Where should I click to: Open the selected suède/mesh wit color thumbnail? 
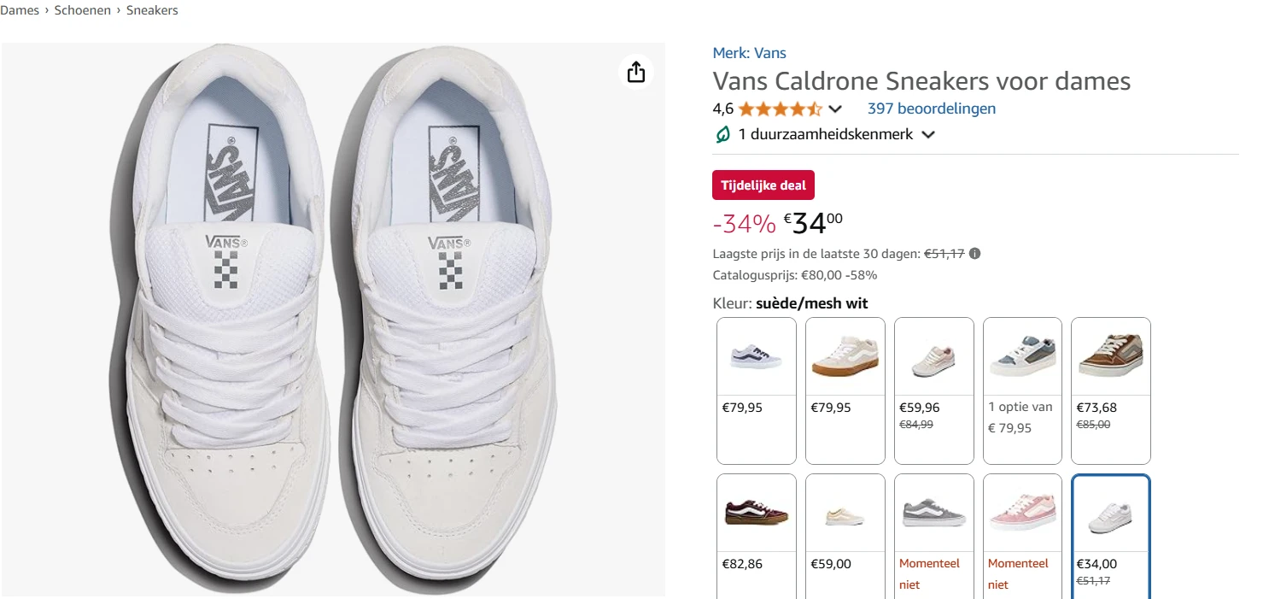tap(1110, 511)
